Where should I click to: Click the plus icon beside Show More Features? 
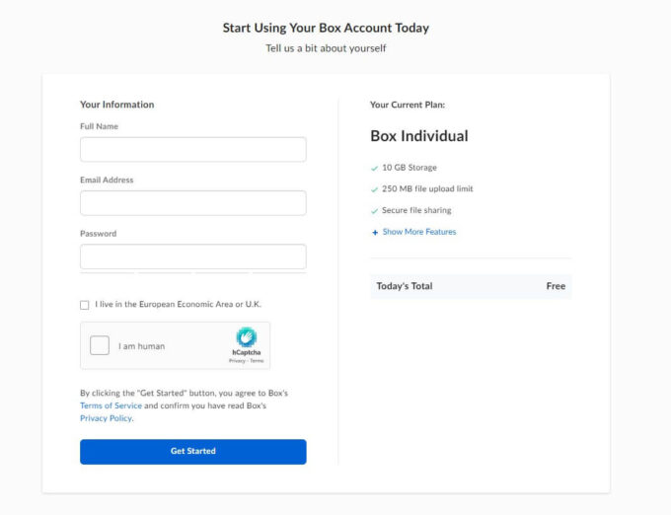[375, 233]
